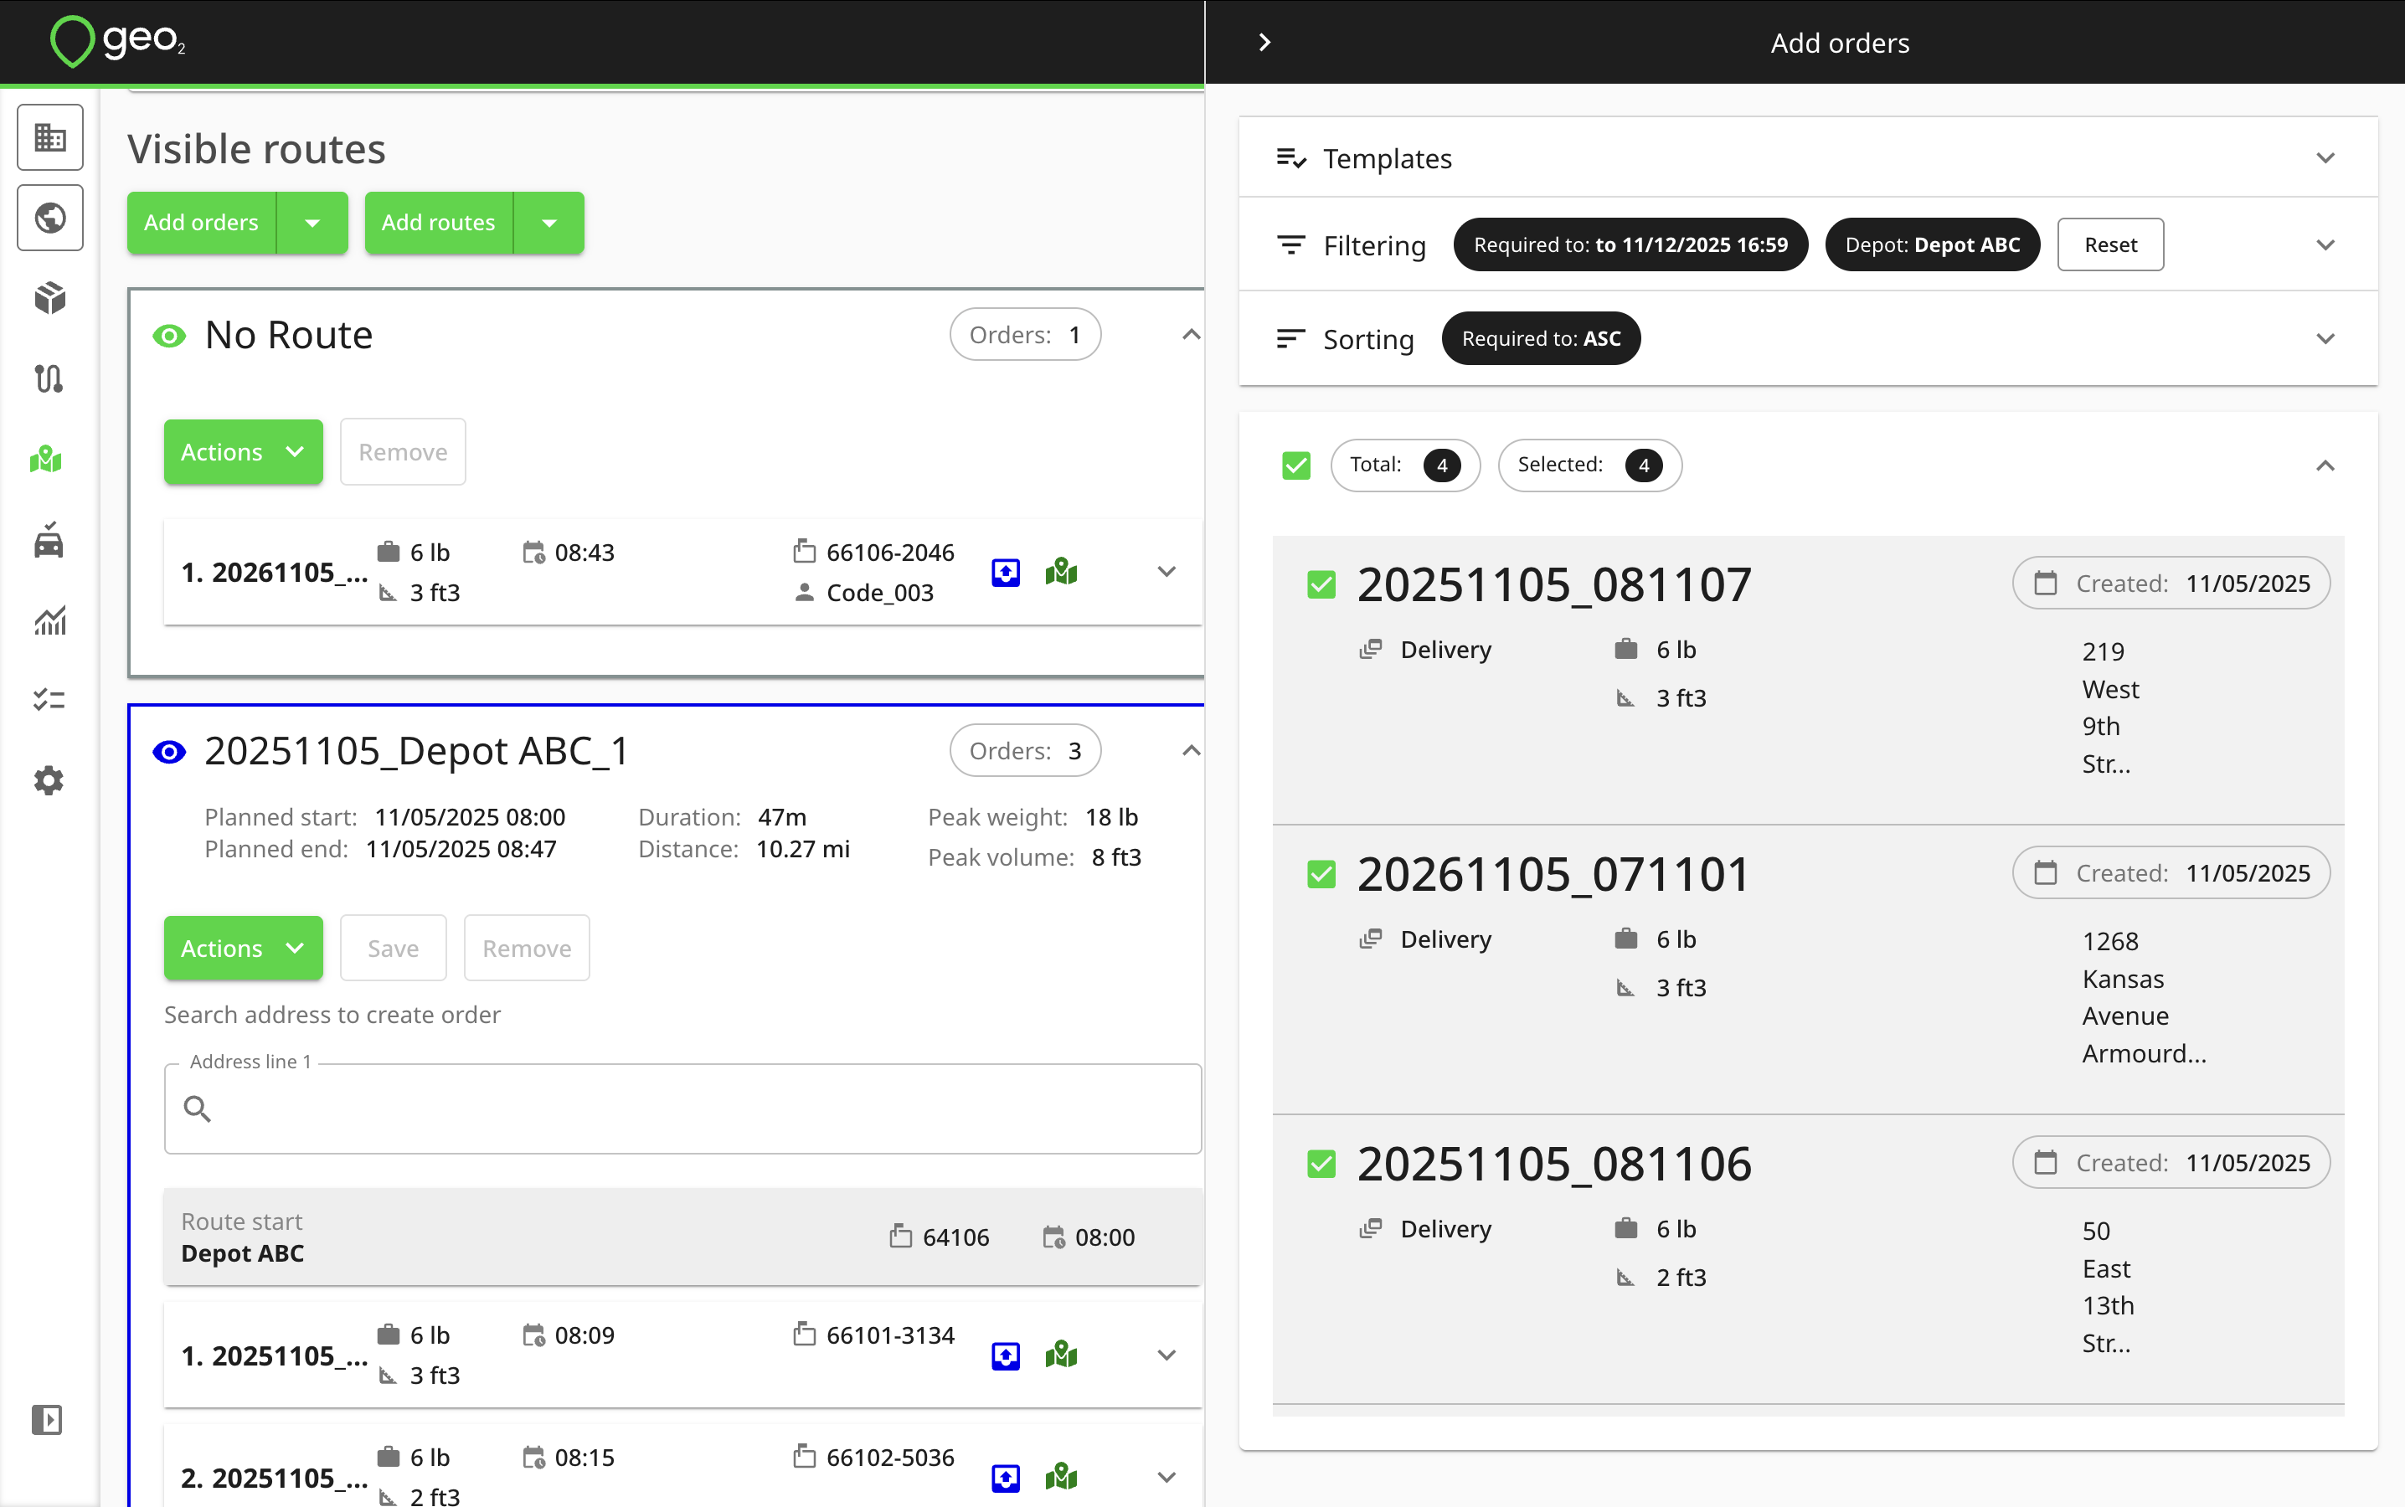Expand the Filtering section
The width and height of the screenshot is (2405, 1507).
(2325, 245)
